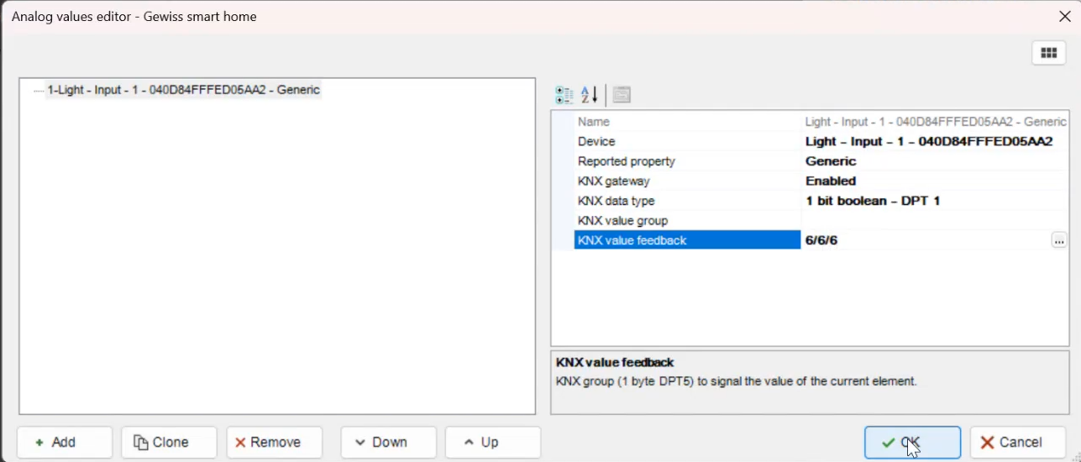Click the 1 bit boolean - DPT 1 value
Viewport: 1081px width, 462px height.
tap(874, 201)
